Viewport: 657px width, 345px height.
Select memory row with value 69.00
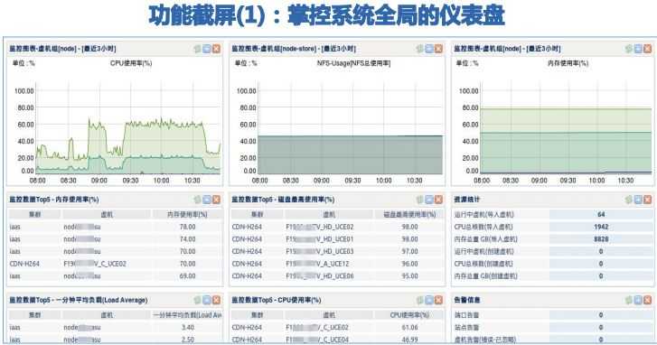pos(116,276)
